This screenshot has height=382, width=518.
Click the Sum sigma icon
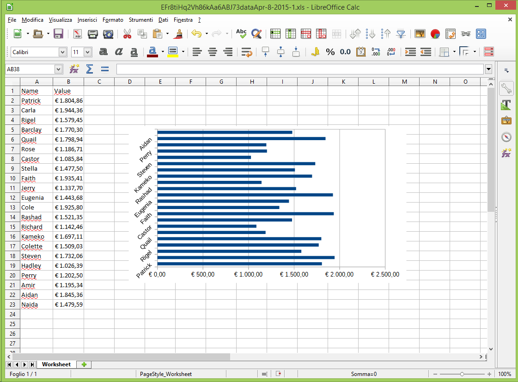coord(90,69)
